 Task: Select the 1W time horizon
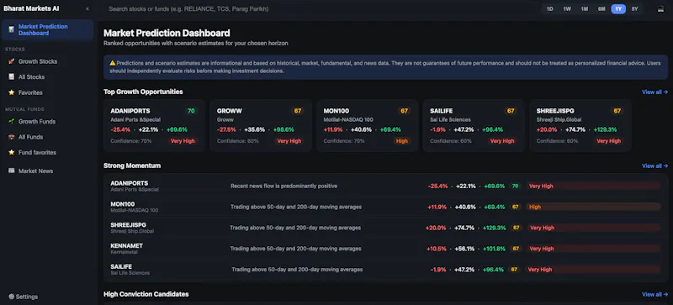coord(567,9)
